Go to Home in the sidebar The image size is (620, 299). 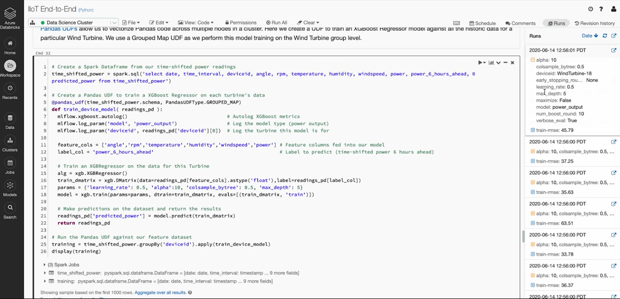[10, 47]
